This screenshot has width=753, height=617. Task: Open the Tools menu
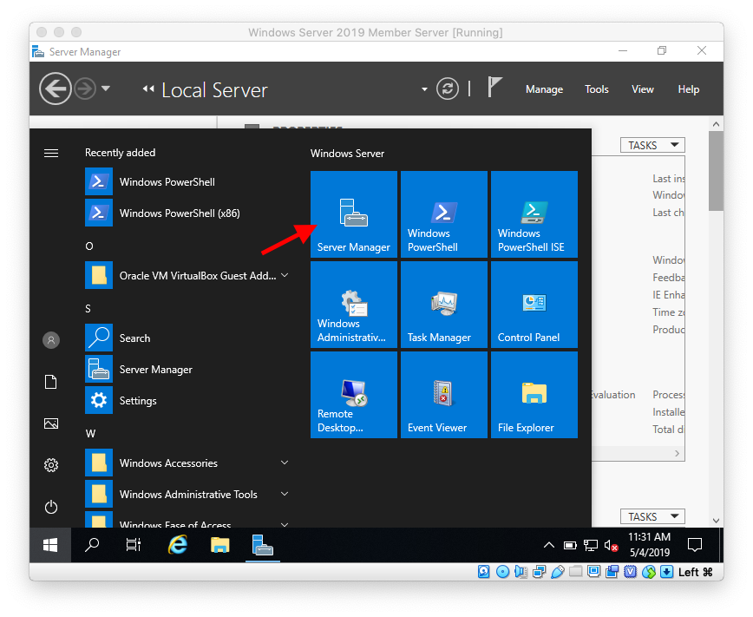[x=597, y=89]
